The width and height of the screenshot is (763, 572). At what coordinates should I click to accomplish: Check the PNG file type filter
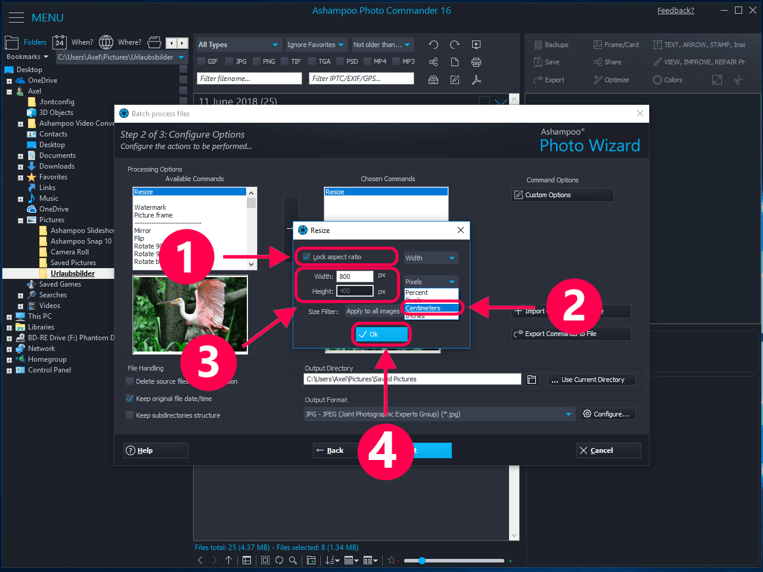257,61
